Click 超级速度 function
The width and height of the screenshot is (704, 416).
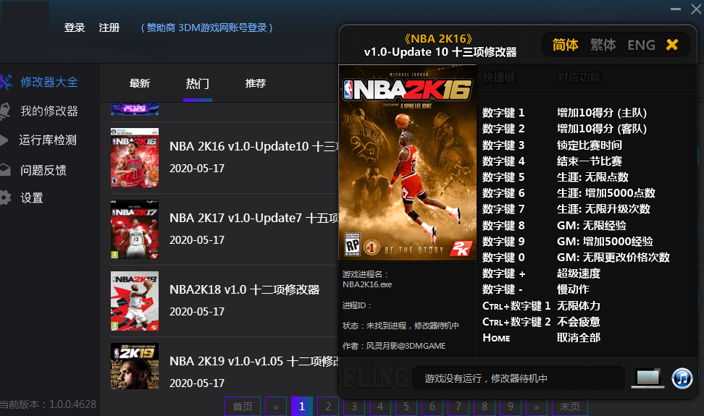click(579, 273)
